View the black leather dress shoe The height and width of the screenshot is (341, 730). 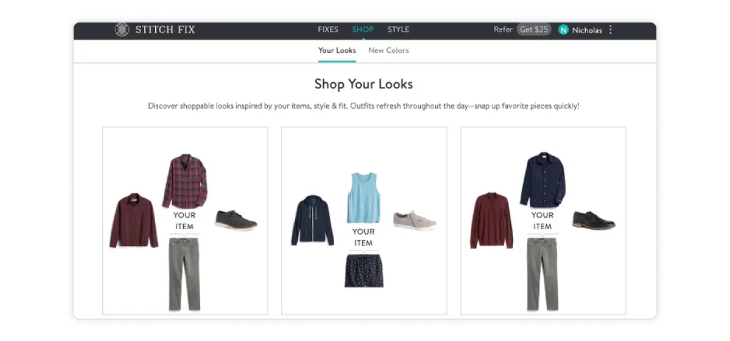593,219
